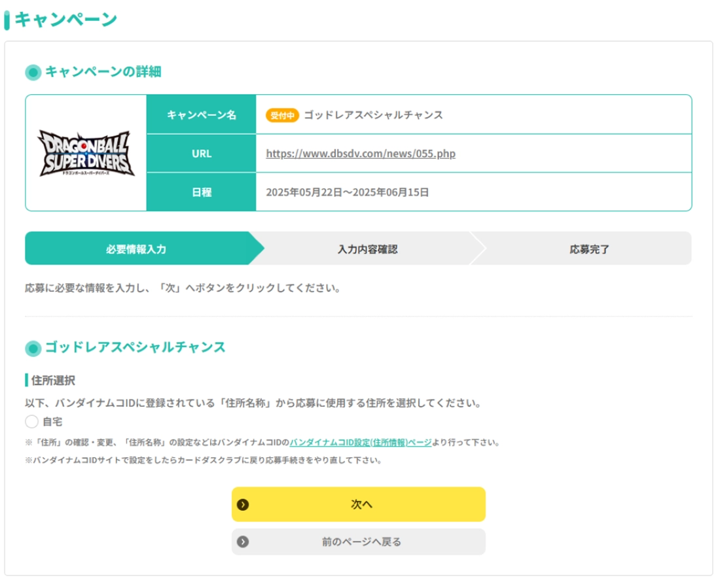The image size is (720, 582).
Task: Click the 必要情報入力 progress step
Action: [136, 249]
